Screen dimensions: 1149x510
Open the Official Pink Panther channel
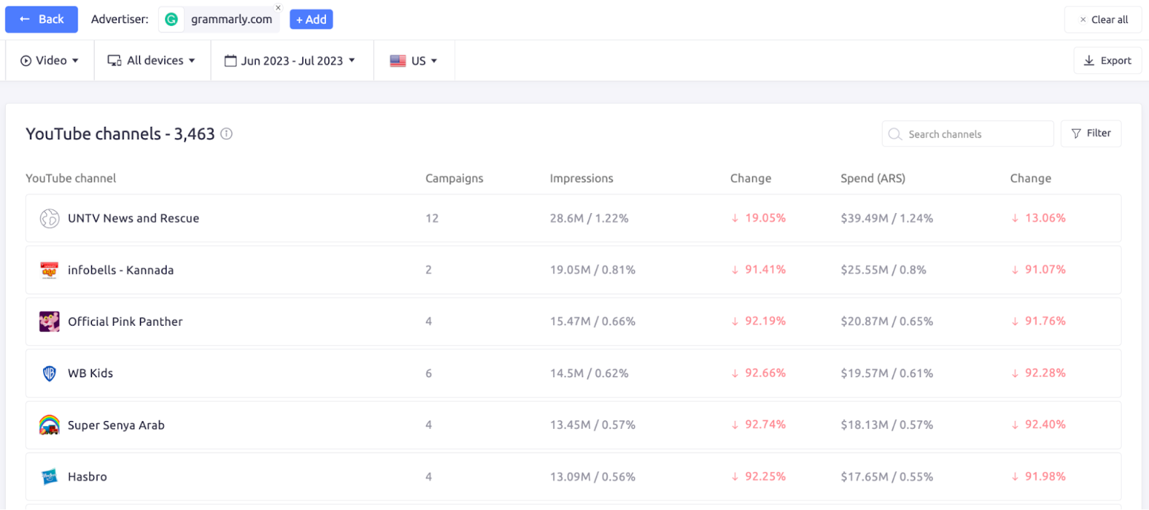[125, 321]
